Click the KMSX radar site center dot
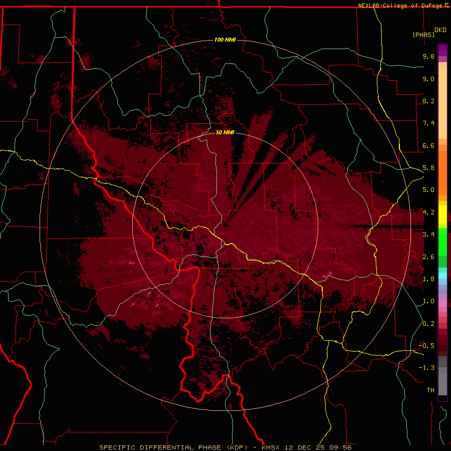Viewport: 451px width, 451px height. (x=225, y=225)
